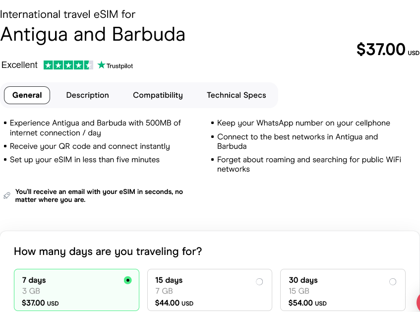Click the rocket icon beside email notice
The height and width of the screenshot is (312, 420).
click(x=6, y=195)
